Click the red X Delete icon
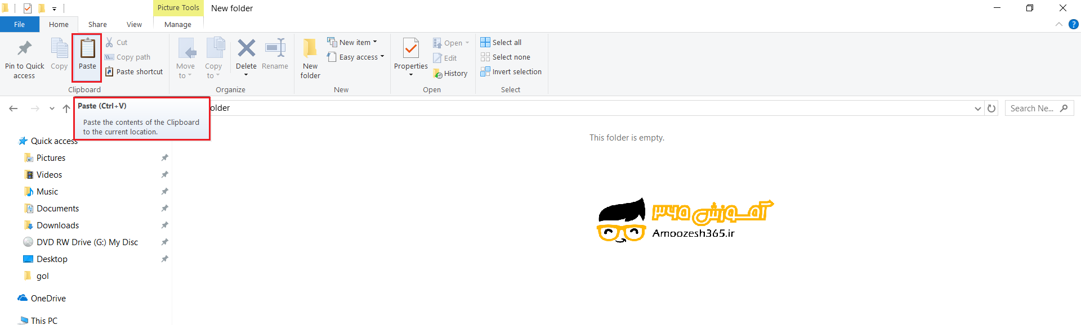 point(246,48)
